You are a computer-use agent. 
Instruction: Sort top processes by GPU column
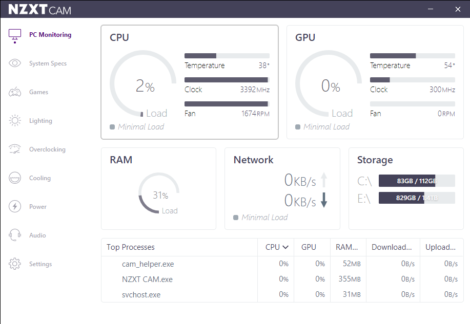[309, 247]
